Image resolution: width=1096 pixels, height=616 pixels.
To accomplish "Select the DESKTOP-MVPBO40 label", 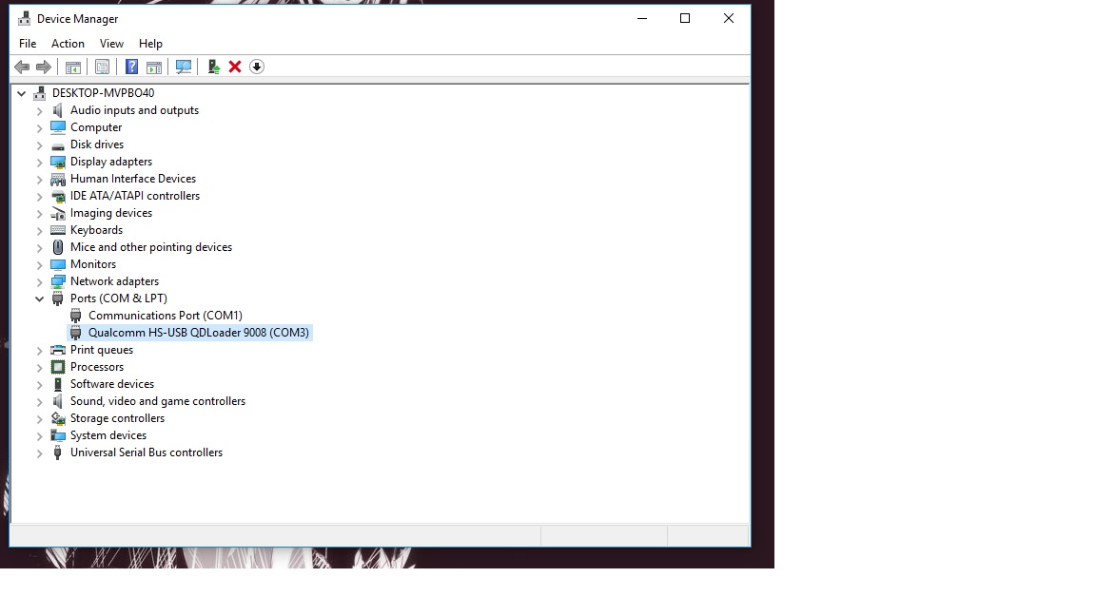I will pos(104,93).
